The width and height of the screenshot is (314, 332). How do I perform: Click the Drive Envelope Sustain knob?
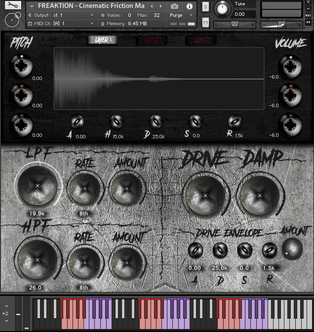[245, 250]
